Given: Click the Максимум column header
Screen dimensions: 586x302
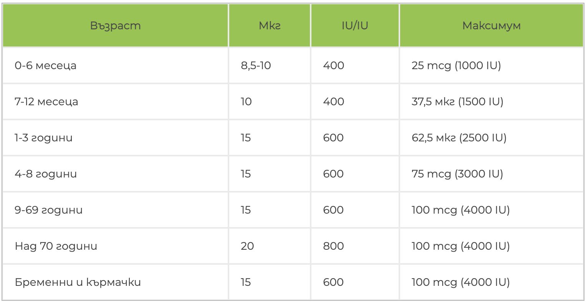Looking at the screenshot, I should pos(491,26).
